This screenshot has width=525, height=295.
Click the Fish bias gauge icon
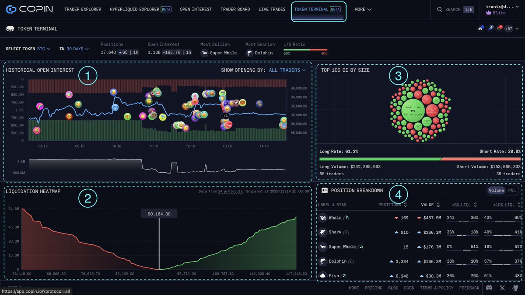coord(343,276)
